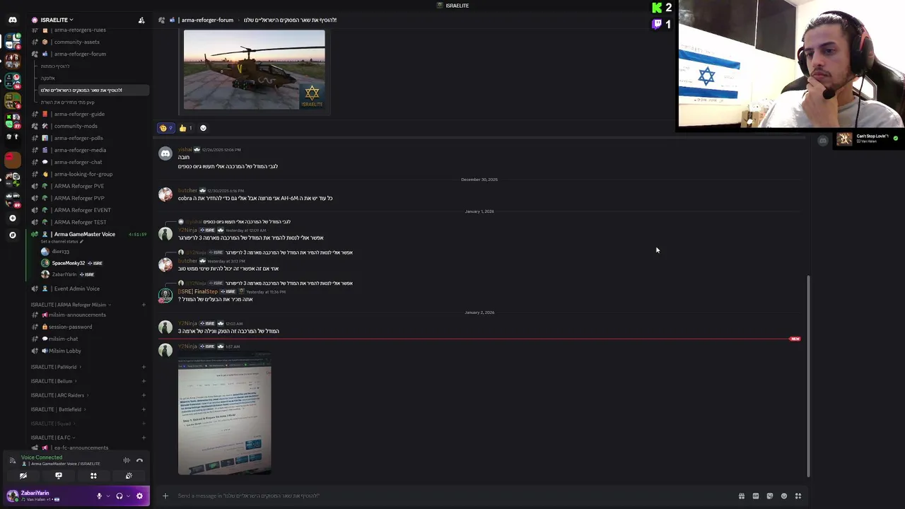This screenshot has width=905, height=509.
Task: Join ARMA Reforger TEST voice channel
Action: coord(80,222)
